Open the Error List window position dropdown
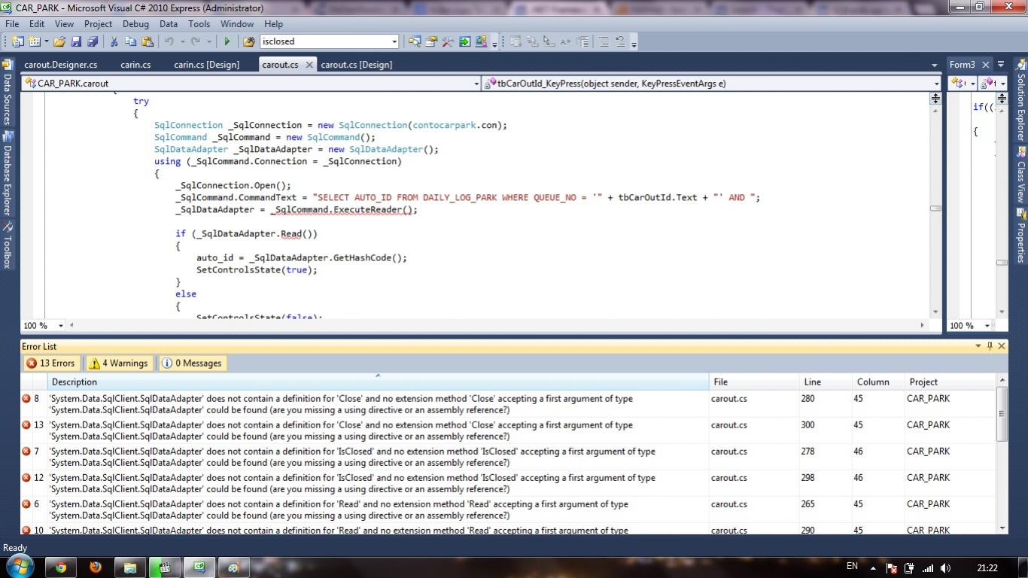The width and height of the screenshot is (1028, 578). pyautogui.click(x=978, y=346)
